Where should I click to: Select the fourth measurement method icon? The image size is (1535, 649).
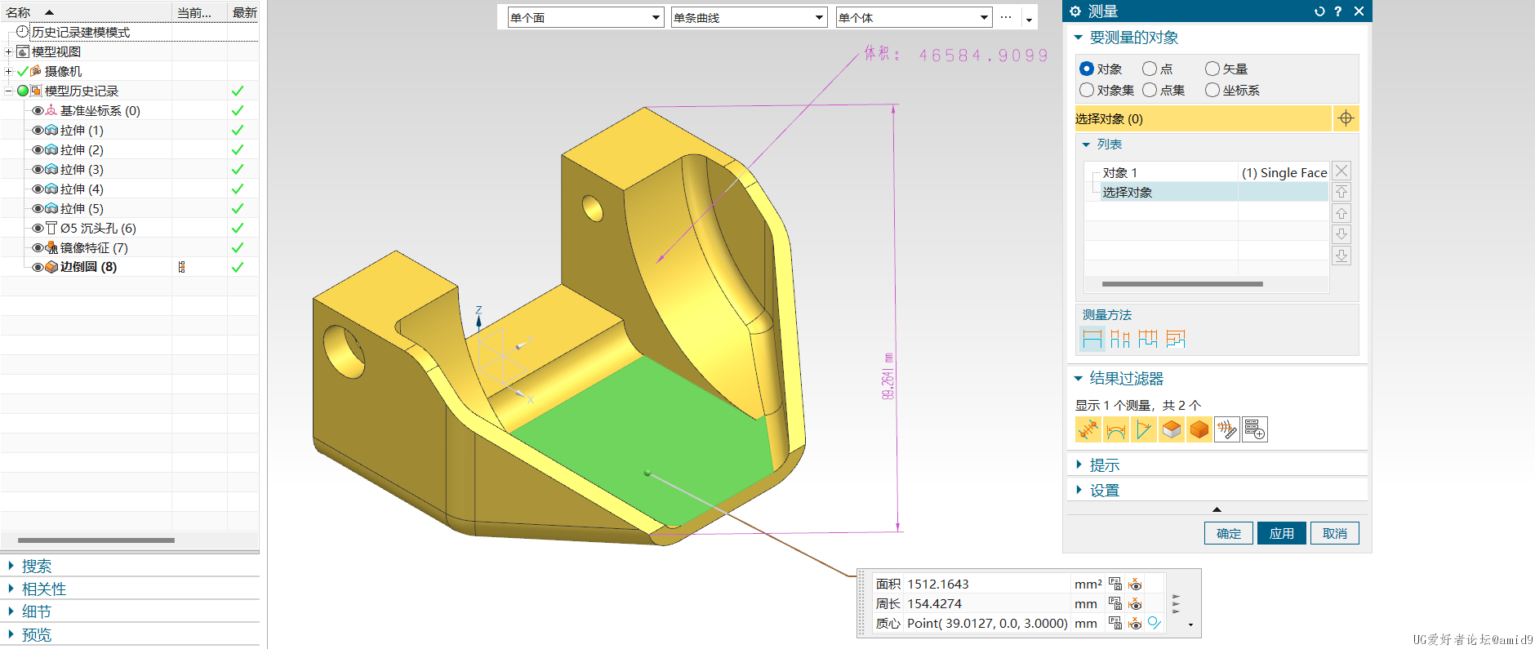click(x=1176, y=339)
